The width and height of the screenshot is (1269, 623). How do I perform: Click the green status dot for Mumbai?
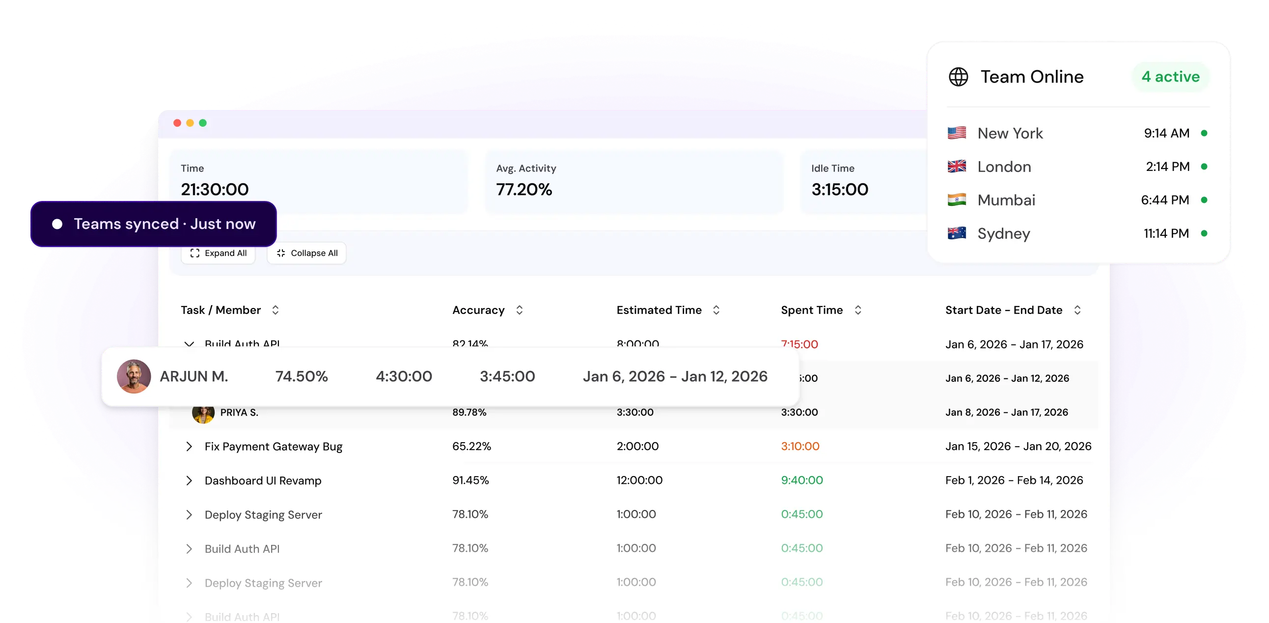1204,199
